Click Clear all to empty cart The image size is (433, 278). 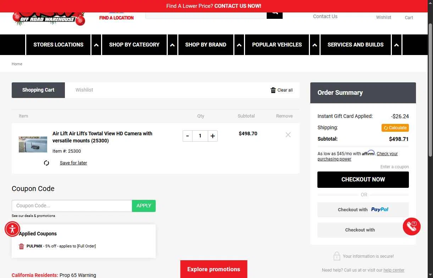(282, 90)
